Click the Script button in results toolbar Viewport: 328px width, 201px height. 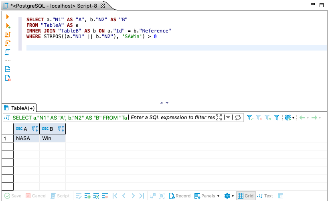(60, 196)
